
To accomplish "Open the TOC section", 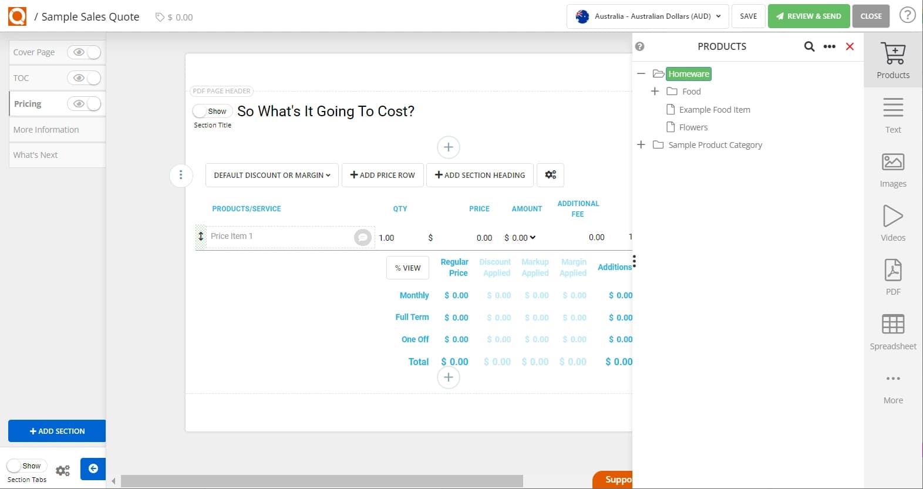I will [21, 78].
